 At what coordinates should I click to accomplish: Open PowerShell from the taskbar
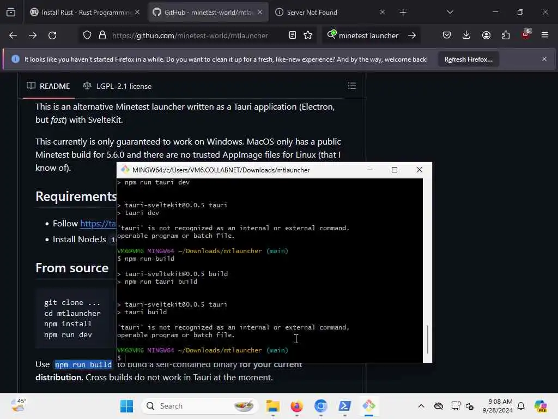click(344, 406)
